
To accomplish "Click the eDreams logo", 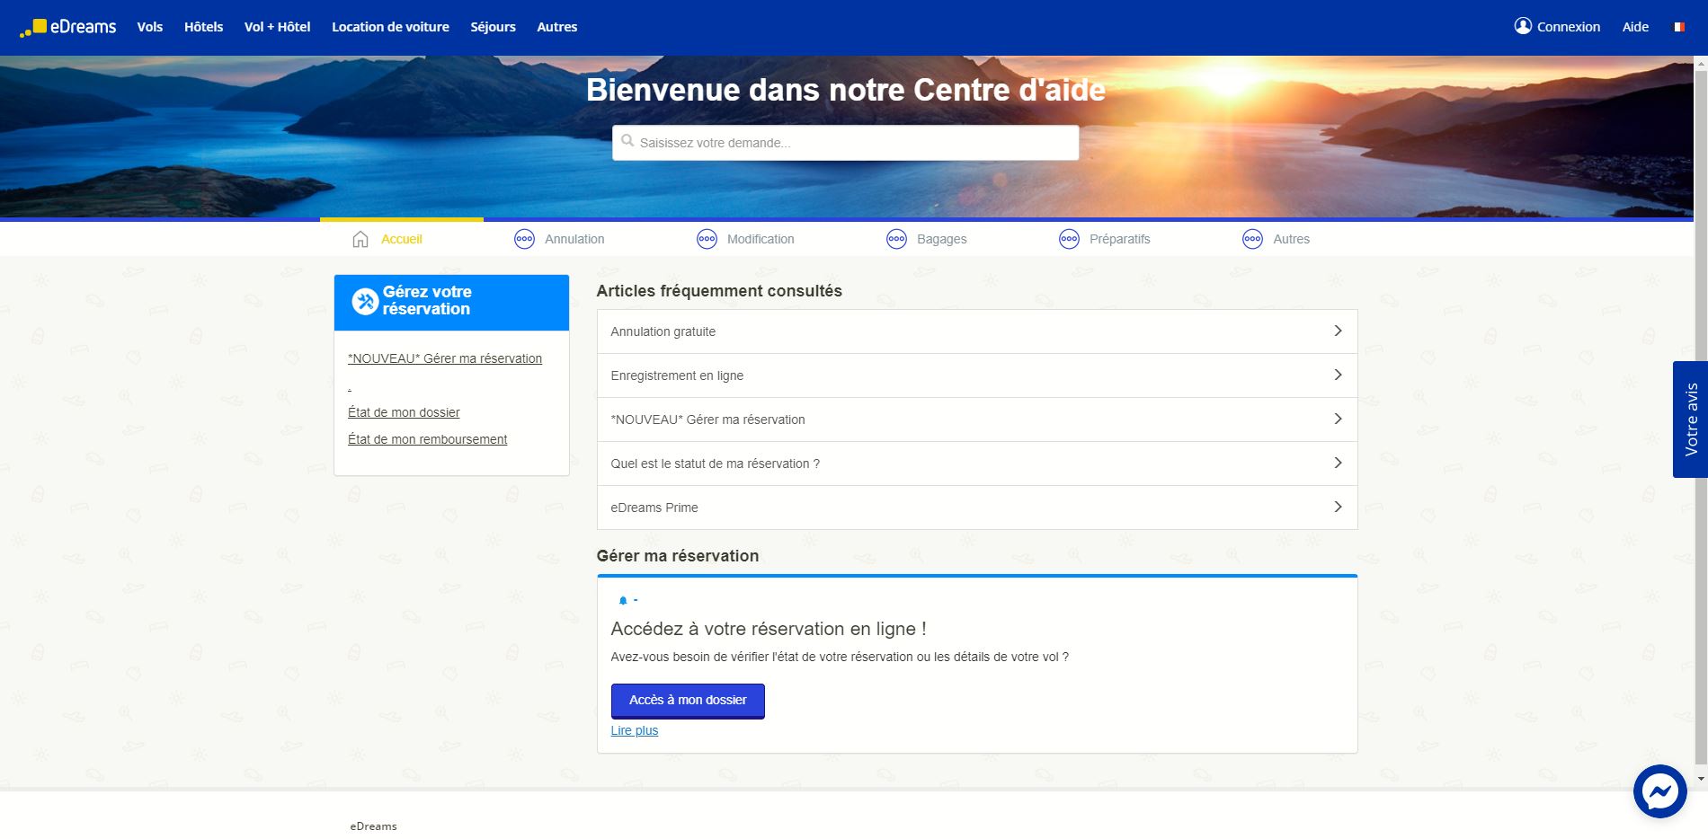I will coord(68,27).
